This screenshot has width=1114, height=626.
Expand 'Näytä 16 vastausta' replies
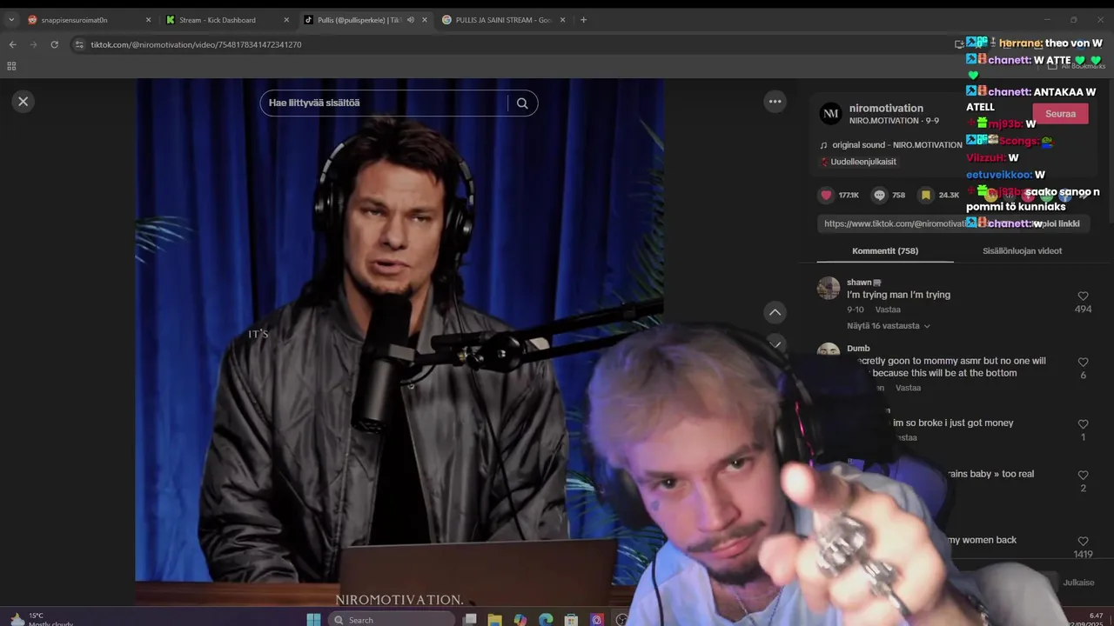pyautogui.click(x=889, y=326)
